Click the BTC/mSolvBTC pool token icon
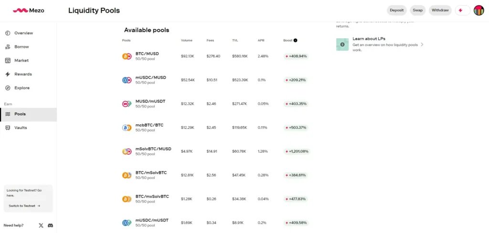 (x=127, y=175)
